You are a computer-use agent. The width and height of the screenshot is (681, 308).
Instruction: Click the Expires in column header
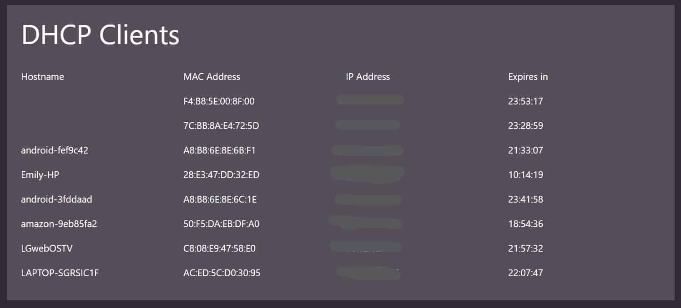coord(528,77)
